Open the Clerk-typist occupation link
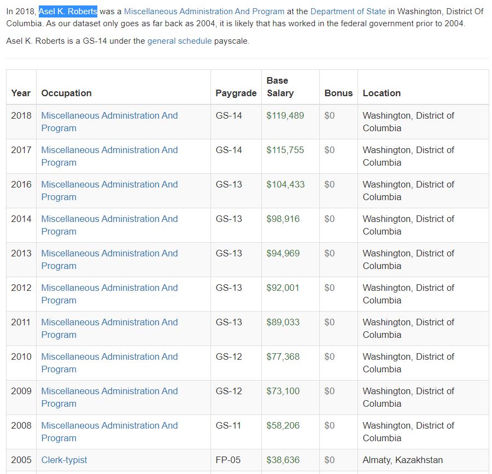The width and height of the screenshot is (492, 474). 64,460
